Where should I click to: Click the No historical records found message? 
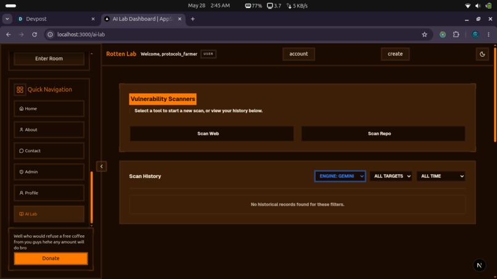tap(297, 204)
